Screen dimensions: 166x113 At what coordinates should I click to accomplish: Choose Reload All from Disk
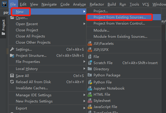tap(47, 82)
